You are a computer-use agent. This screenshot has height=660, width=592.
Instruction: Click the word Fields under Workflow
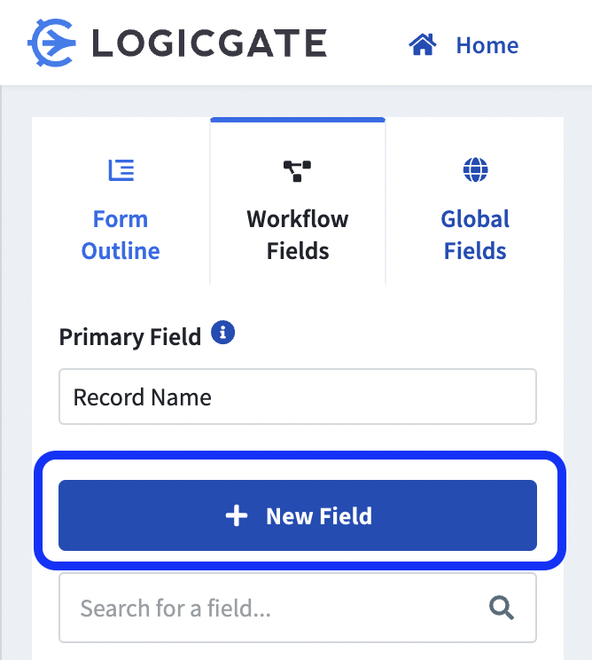(x=298, y=251)
